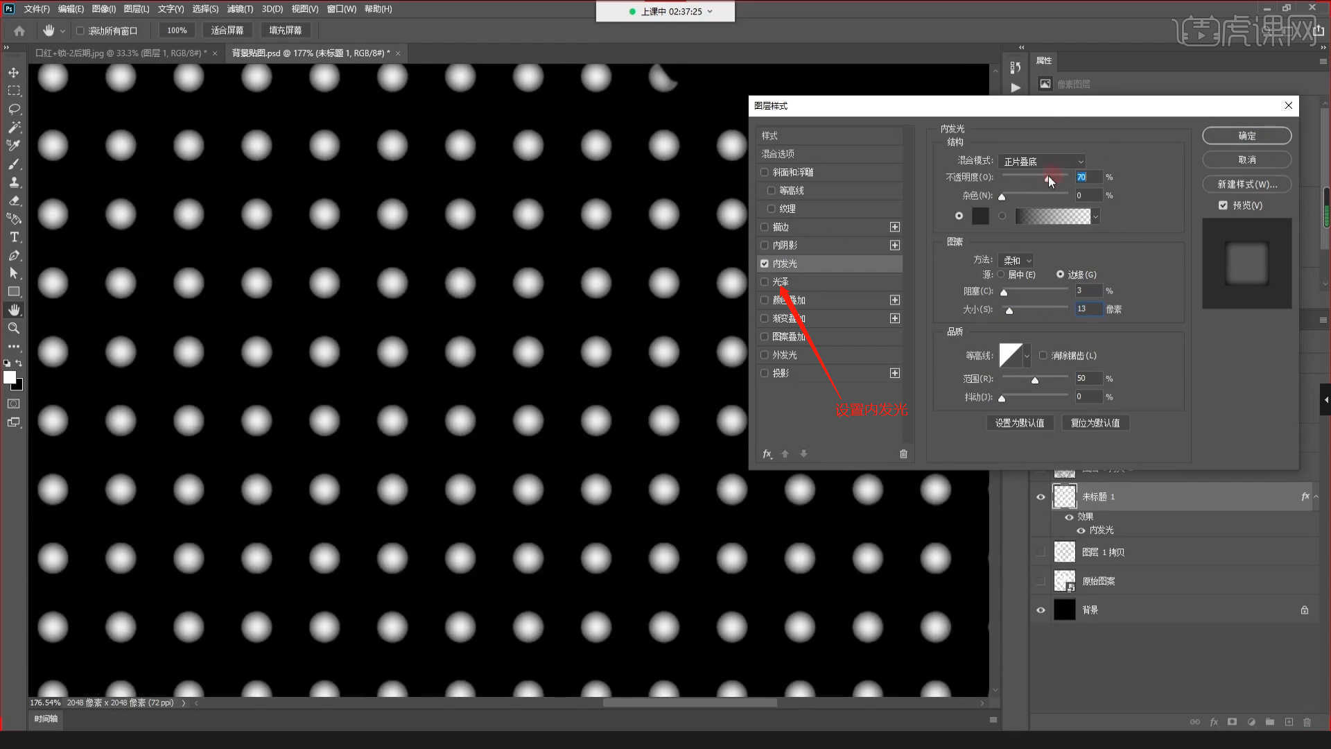
Task: Select the Lasso tool
Action: tap(13, 110)
